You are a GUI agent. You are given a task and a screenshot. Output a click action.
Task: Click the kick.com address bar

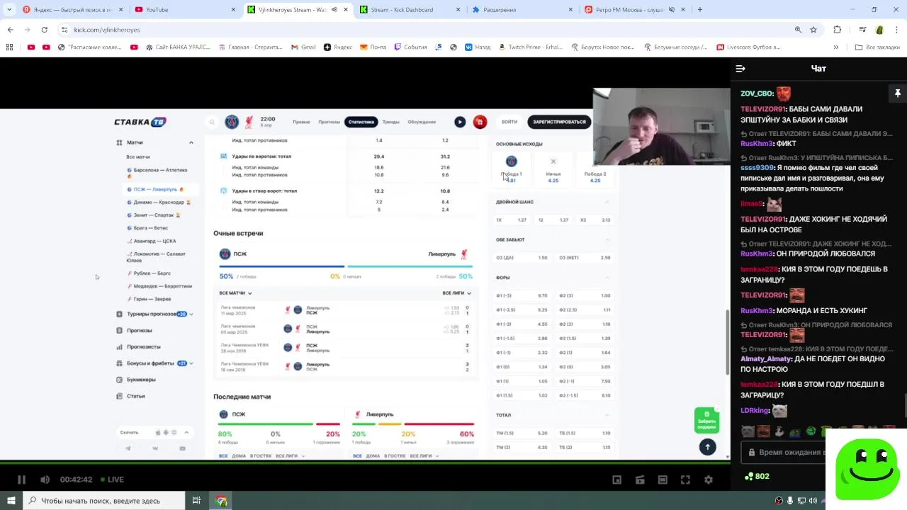[425, 30]
